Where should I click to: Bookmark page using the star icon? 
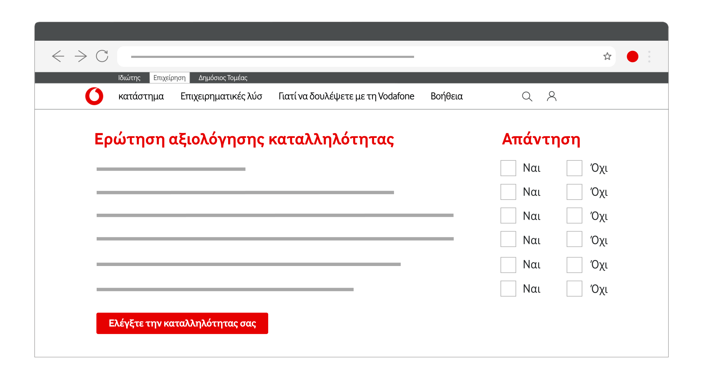[x=607, y=56]
